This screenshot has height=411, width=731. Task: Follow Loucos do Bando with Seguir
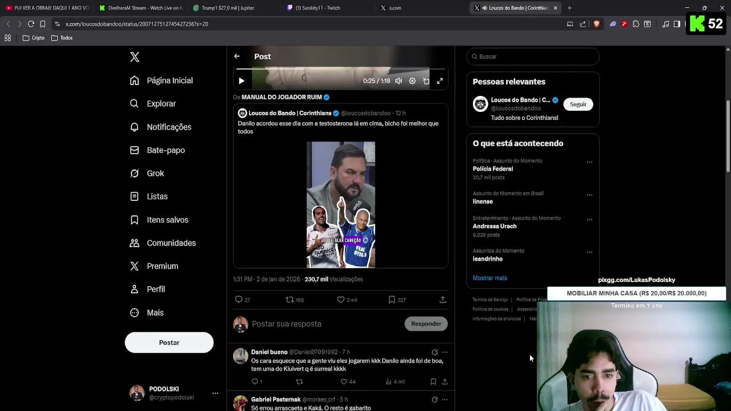tap(578, 104)
